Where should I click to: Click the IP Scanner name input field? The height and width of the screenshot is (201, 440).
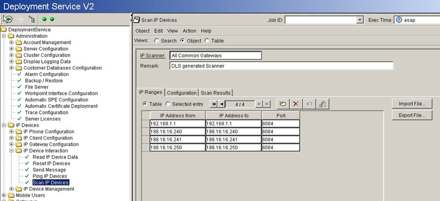click(x=215, y=56)
